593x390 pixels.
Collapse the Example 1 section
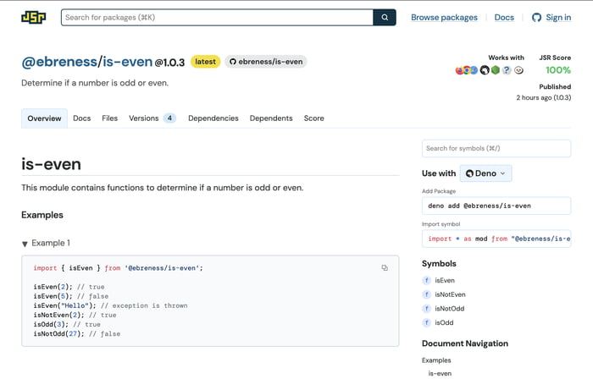[25, 244]
